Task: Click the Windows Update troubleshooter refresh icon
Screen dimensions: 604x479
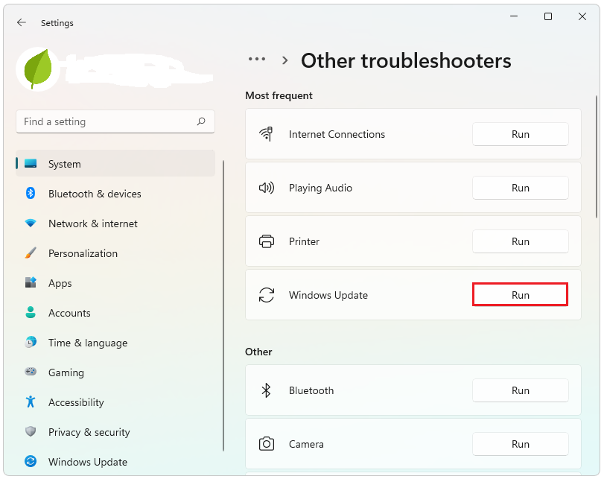Action: coord(266,295)
